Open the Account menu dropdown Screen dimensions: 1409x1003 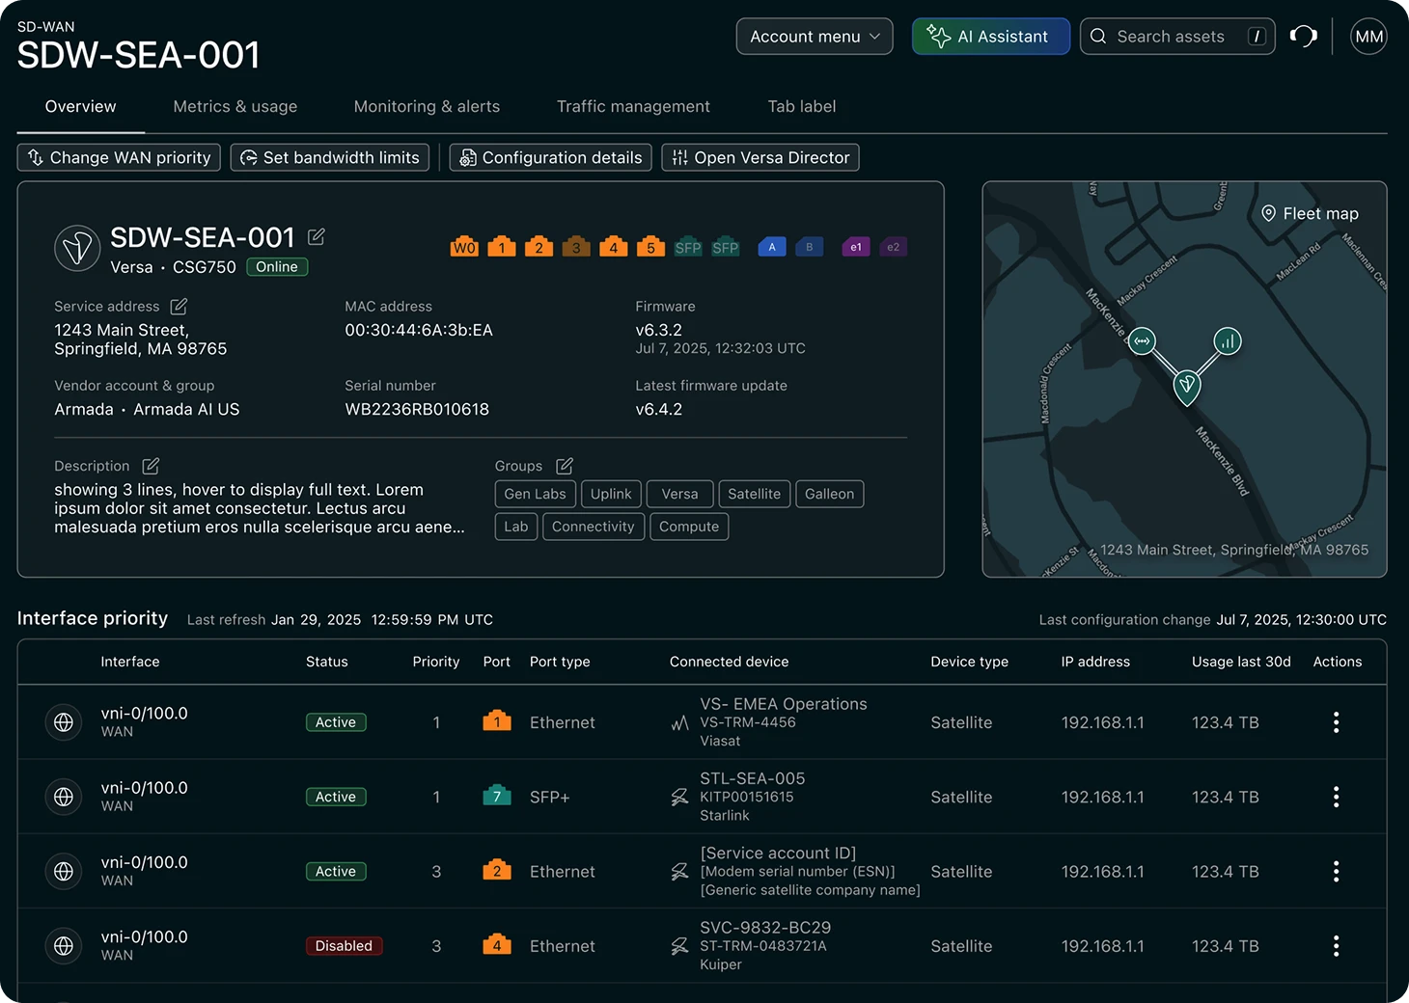(815, 37)
